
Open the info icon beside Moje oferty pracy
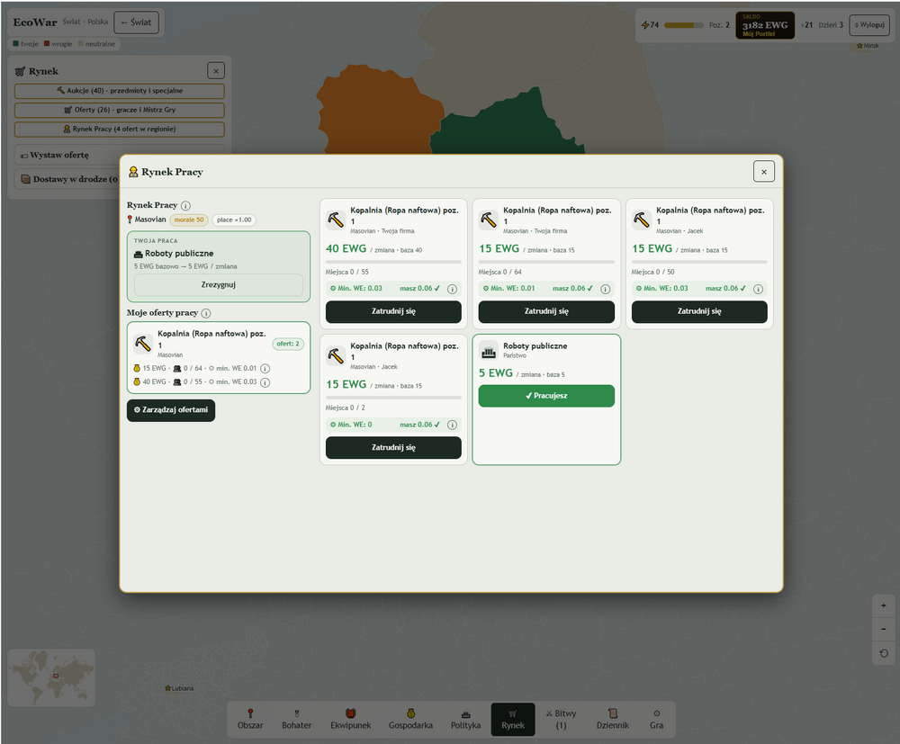click(206, 313)
